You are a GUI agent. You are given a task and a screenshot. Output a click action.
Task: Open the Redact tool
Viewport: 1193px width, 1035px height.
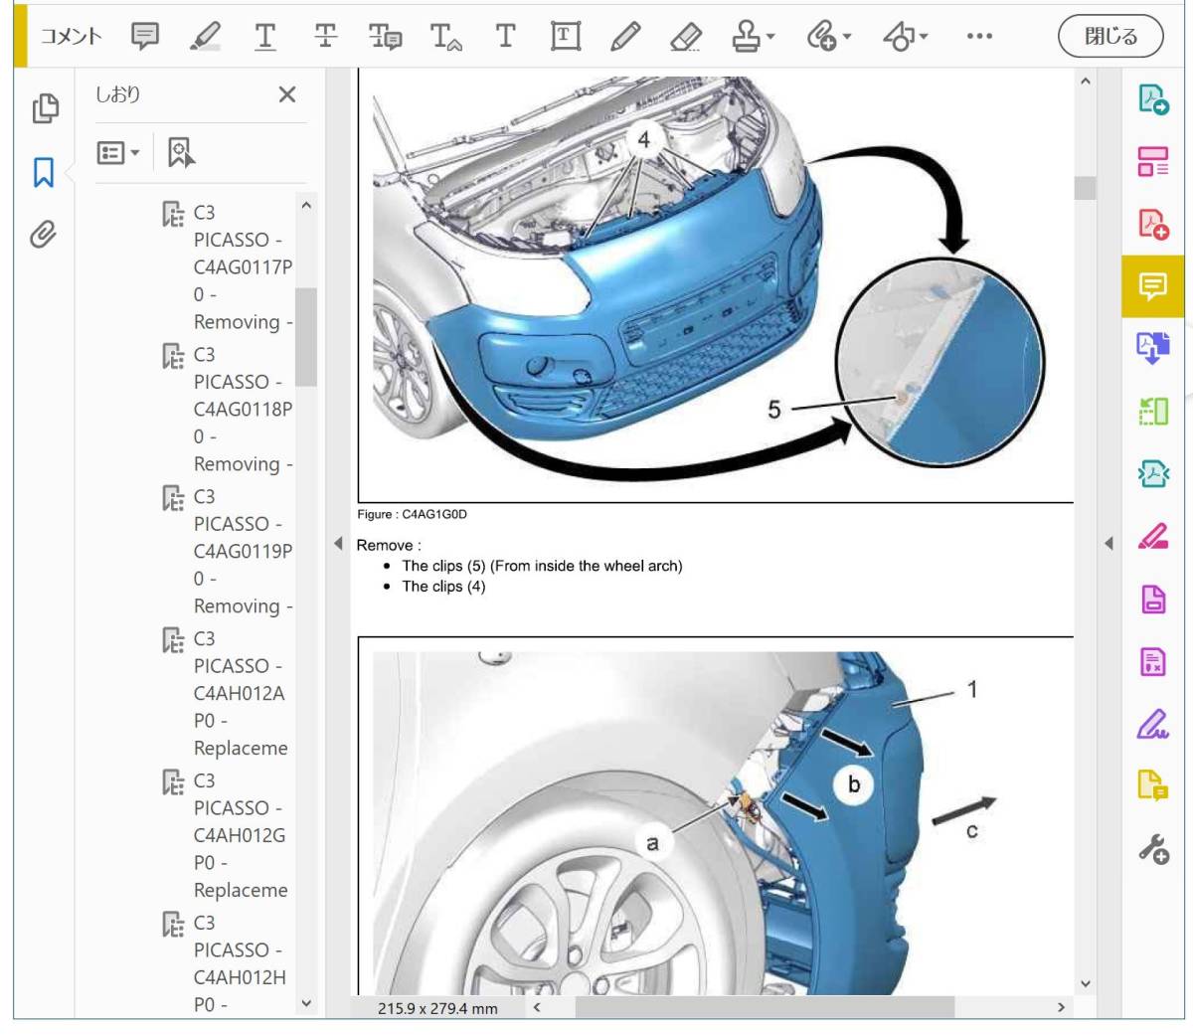[x=1153, y=538]
